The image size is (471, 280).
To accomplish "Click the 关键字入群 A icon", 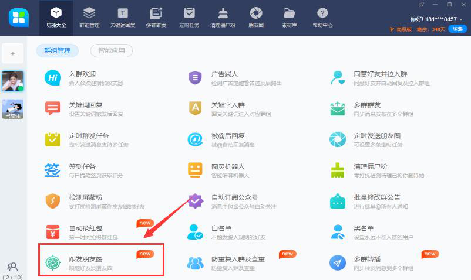I will coord(195,108).
